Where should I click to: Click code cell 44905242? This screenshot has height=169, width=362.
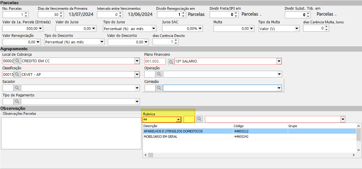point(260,137)
